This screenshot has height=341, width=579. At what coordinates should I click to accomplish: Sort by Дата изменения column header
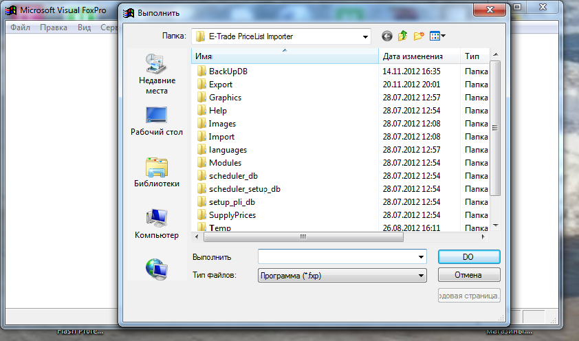point(419,56)
